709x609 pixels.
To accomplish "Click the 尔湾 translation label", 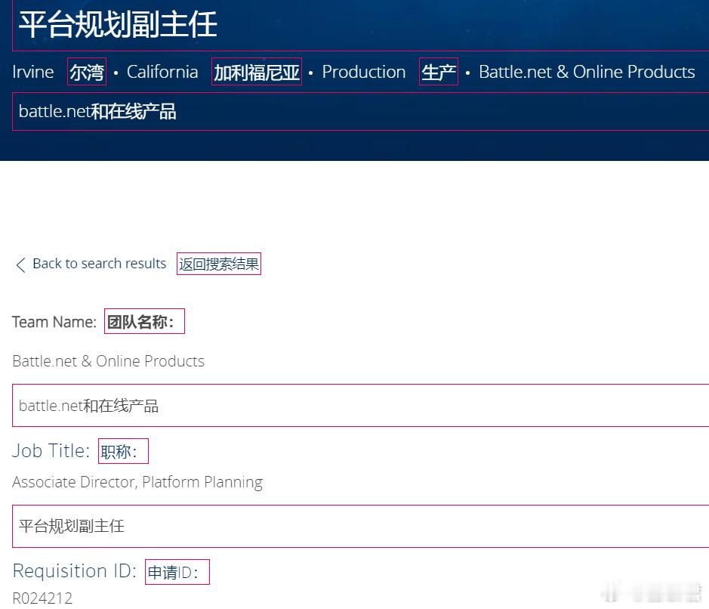I will pyautogui.click(x=87, y=72).
